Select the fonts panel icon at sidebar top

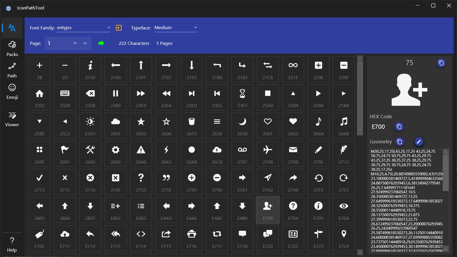click(12, 27)
